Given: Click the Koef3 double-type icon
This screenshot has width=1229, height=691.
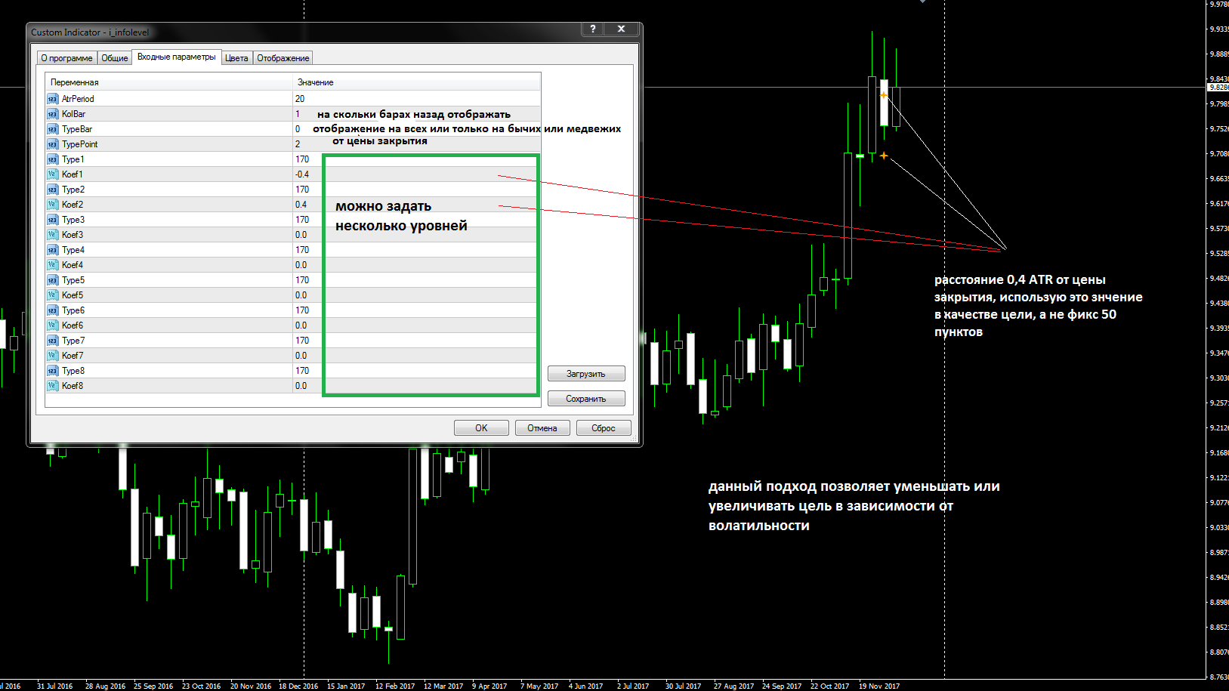Looking at the screenshot, I should [52, 235].
